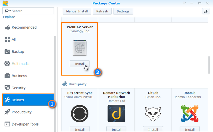Click the sort order icon button

[205, 11]
